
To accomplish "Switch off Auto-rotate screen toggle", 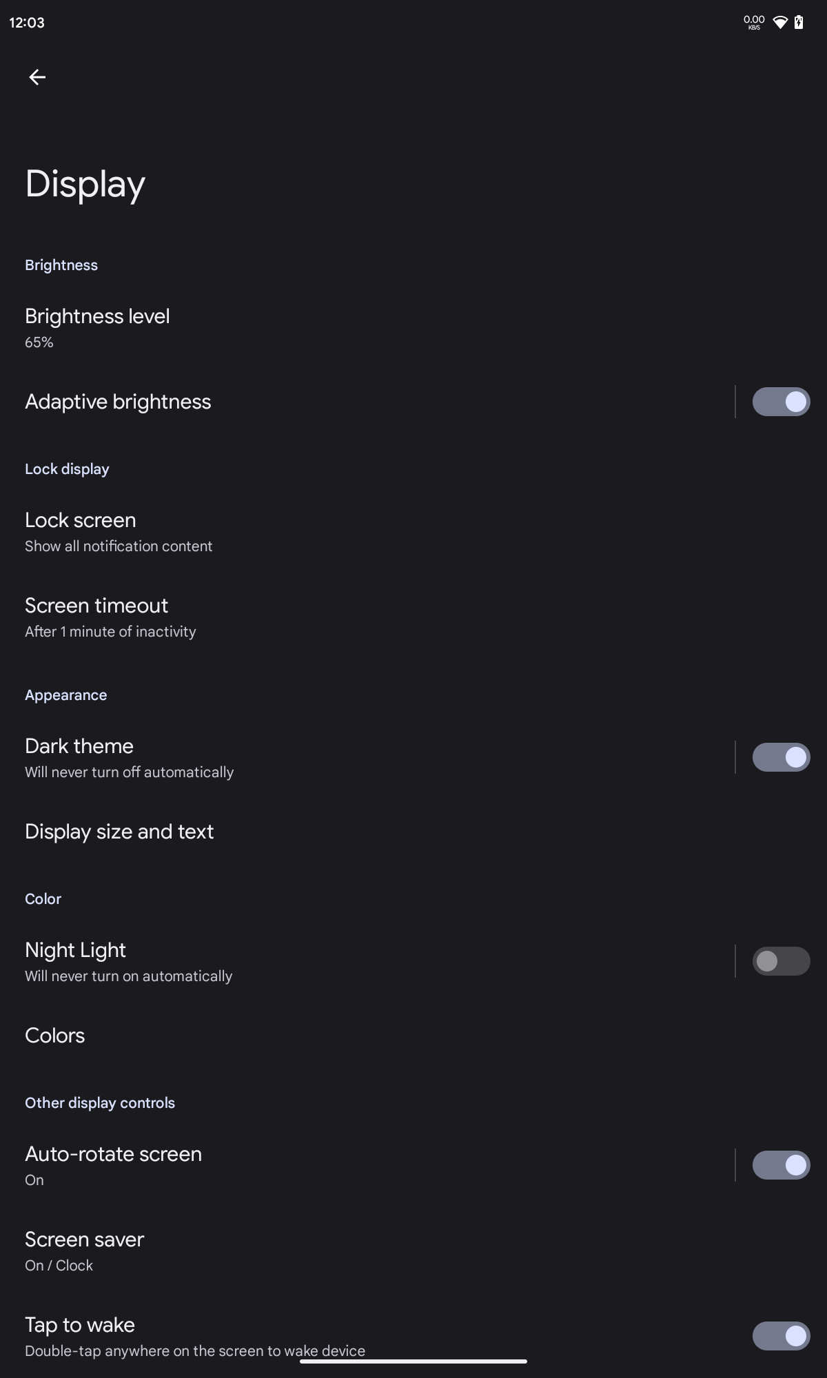I will click(781, 1165).
